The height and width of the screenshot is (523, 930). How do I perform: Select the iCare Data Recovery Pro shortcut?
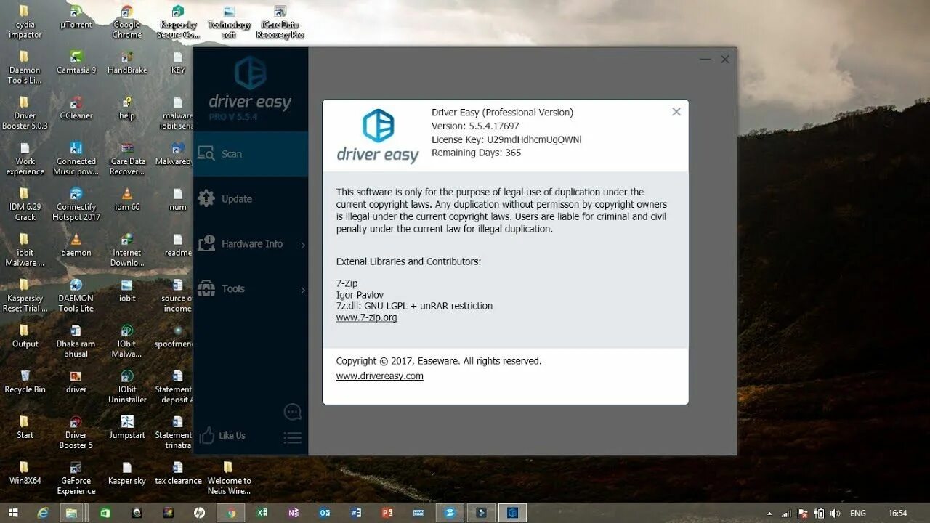[280, 22]
